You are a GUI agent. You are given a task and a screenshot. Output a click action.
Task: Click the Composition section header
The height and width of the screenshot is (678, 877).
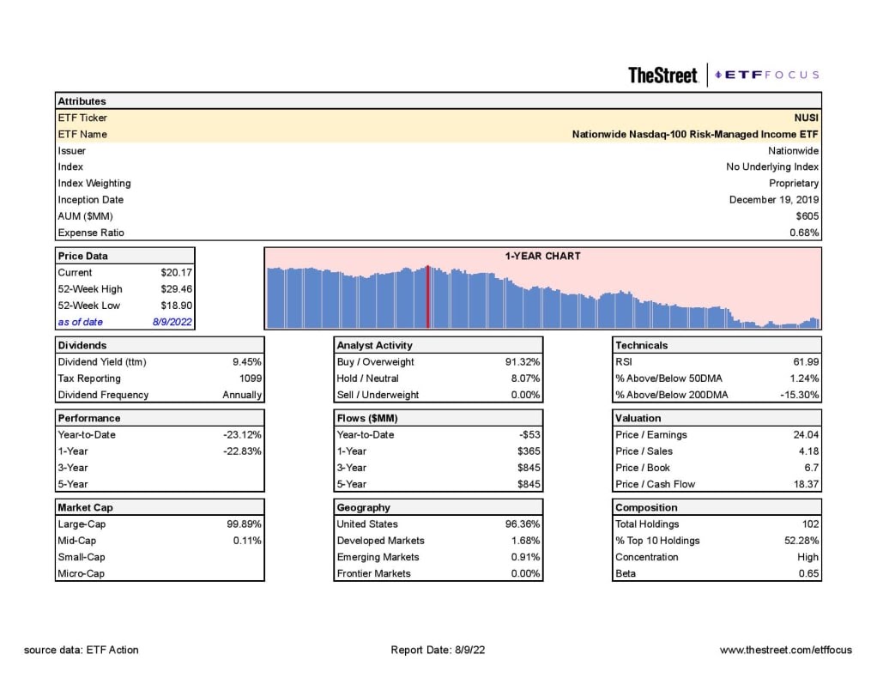click(x=646, y=507)
